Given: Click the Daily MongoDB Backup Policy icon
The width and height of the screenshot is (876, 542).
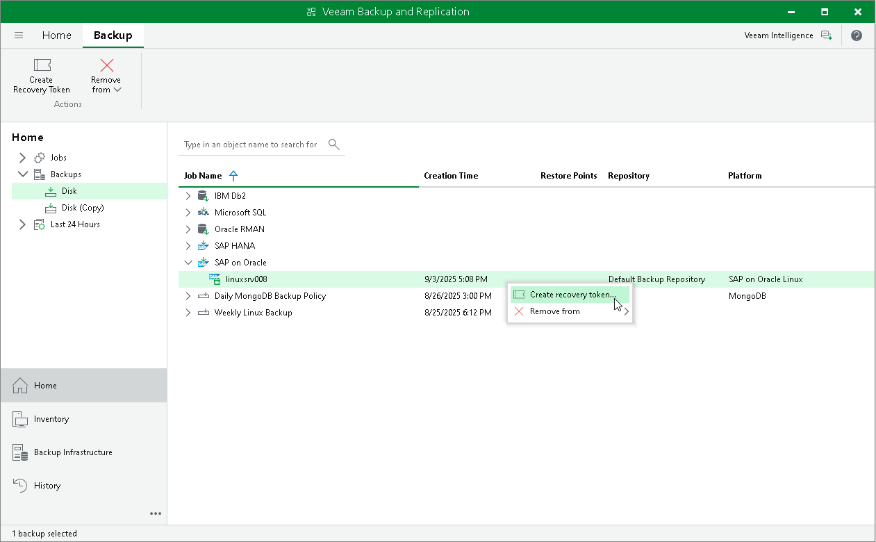Looking at the screenshot, I should (x=204, y=296).
